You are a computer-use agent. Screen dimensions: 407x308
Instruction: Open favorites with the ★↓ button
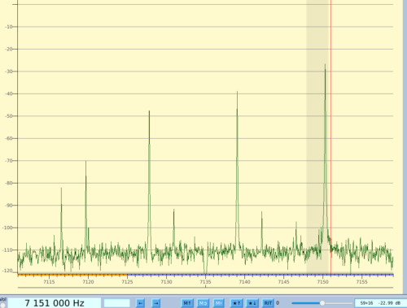click(x=252, y=303)
